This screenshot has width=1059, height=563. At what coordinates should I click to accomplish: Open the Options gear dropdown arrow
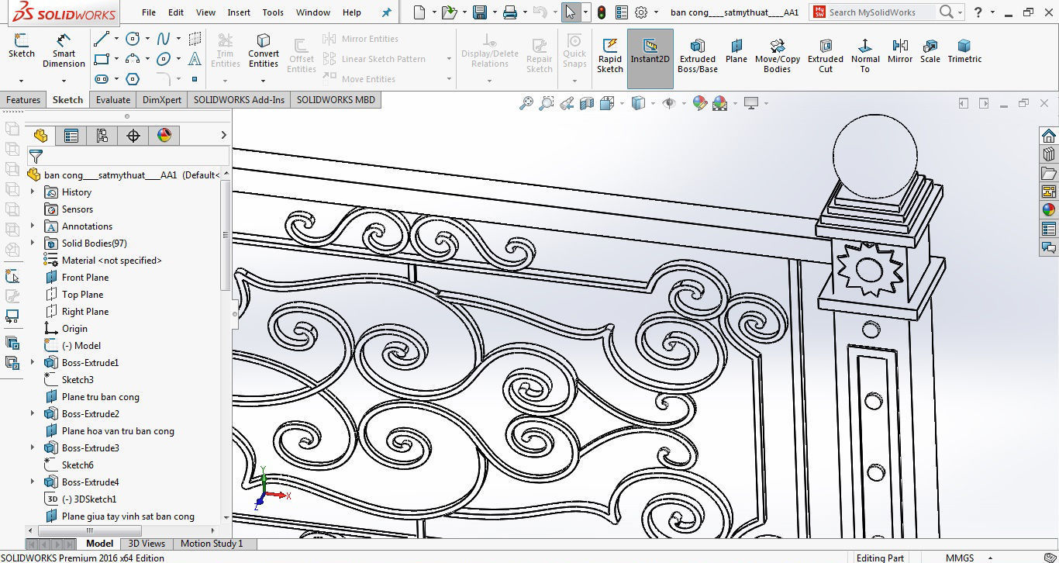tap(656, 12)
